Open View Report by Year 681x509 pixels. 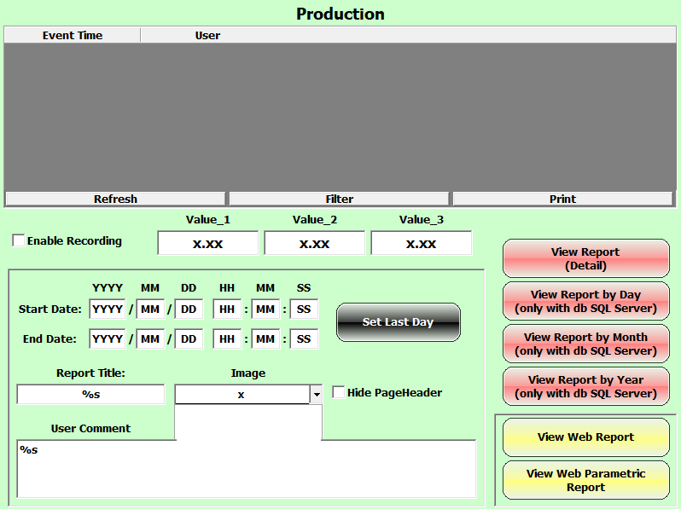click(x=585, y=386)
